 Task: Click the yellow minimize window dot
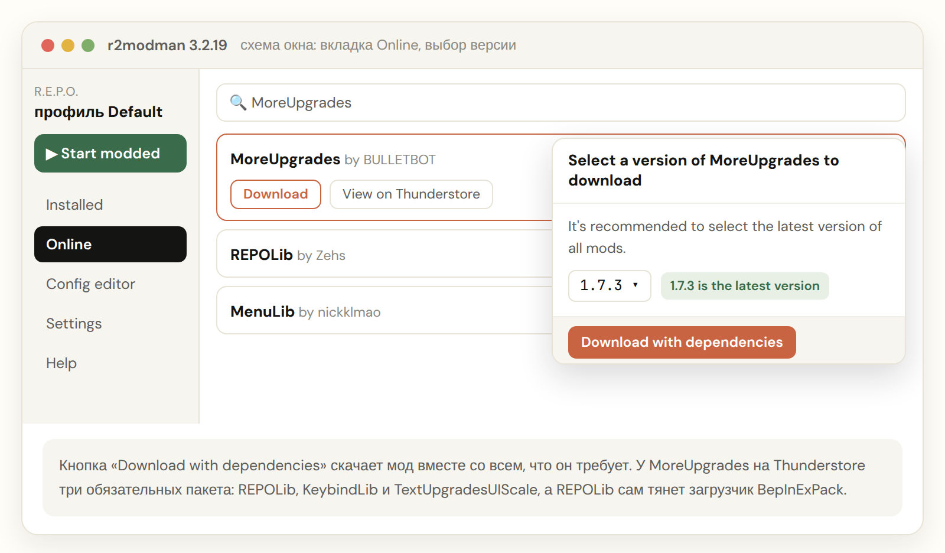tap(68, 45)
